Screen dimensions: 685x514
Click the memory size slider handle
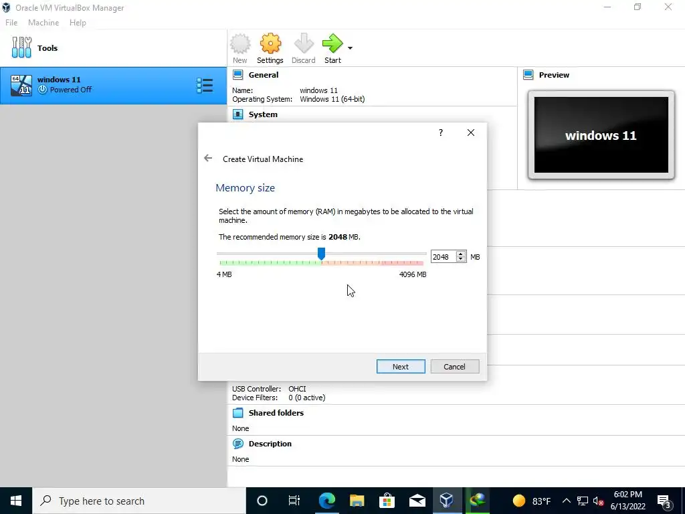tap(321, 254)
